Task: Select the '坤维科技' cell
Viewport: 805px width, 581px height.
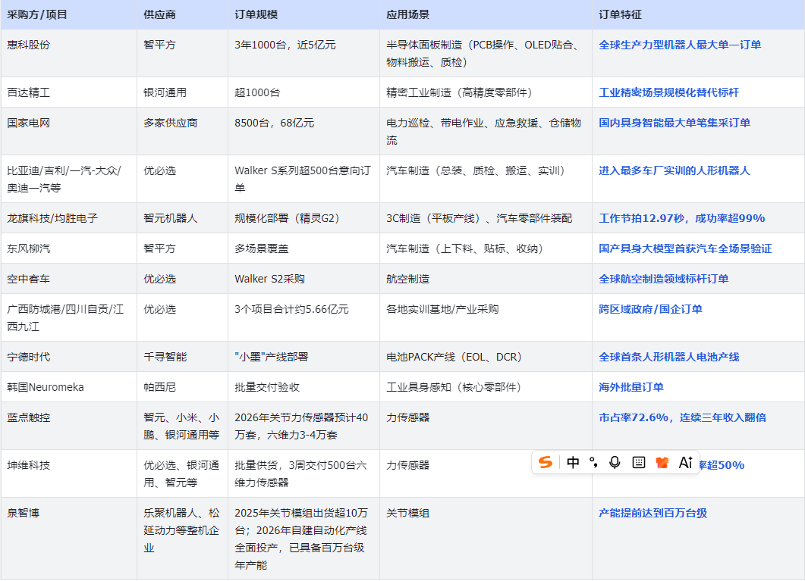Action: pyautogui.click(x=69, y=473)
